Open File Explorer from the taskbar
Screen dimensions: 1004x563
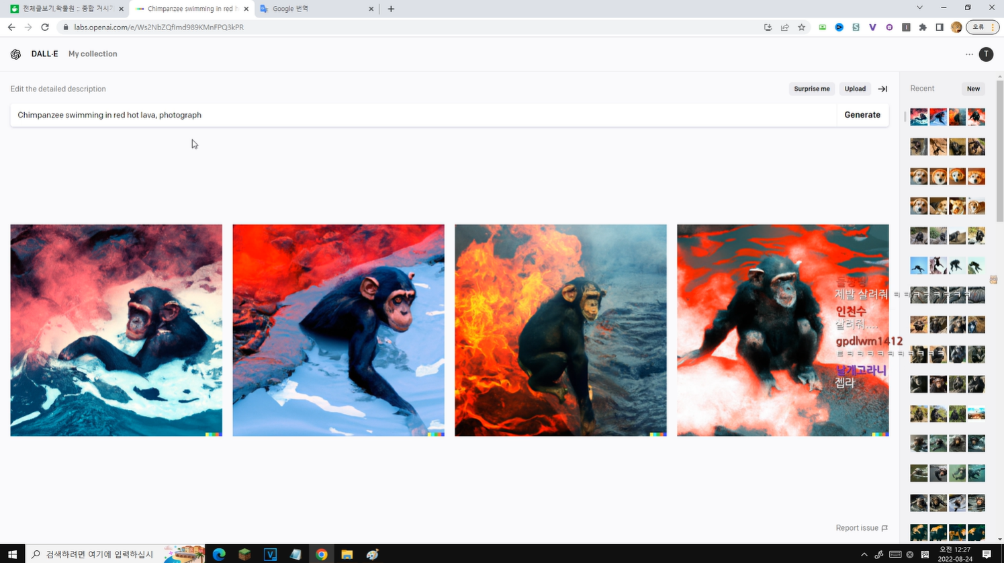pyautogui.click(x=347, y=554)
